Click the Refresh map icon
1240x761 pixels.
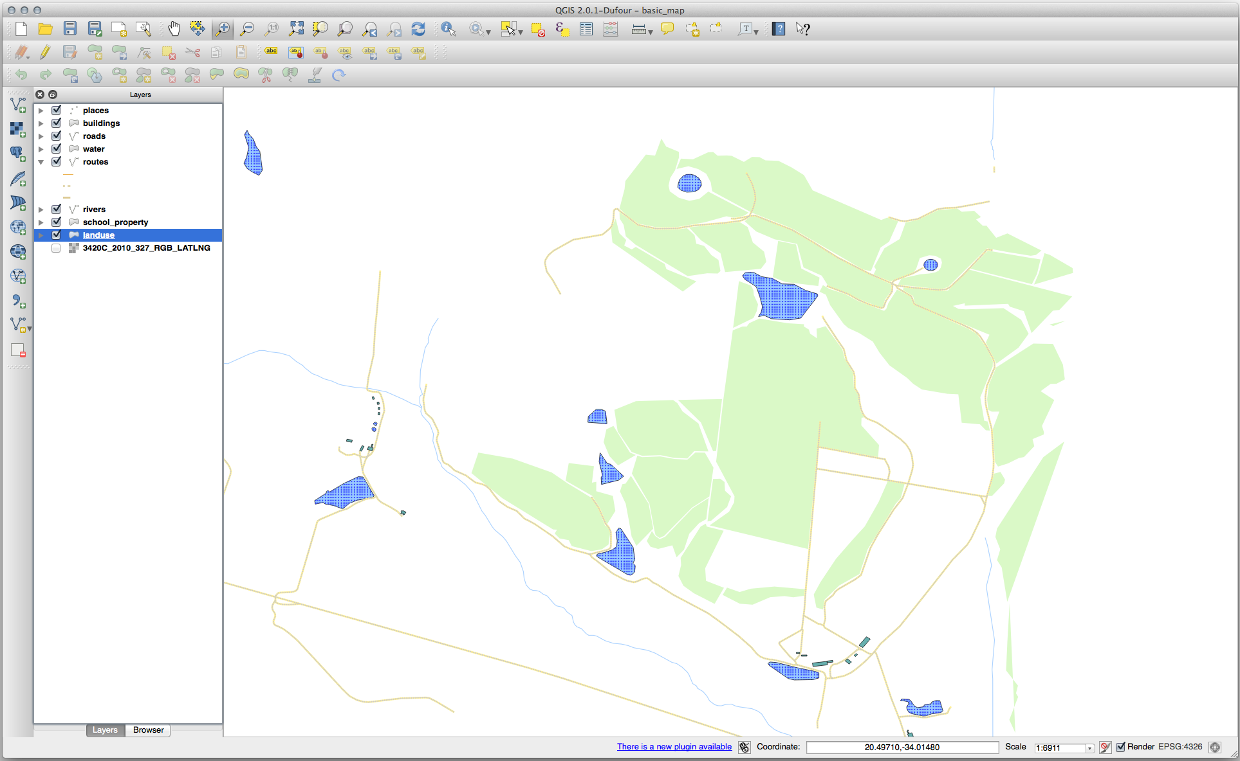(418, 29)
